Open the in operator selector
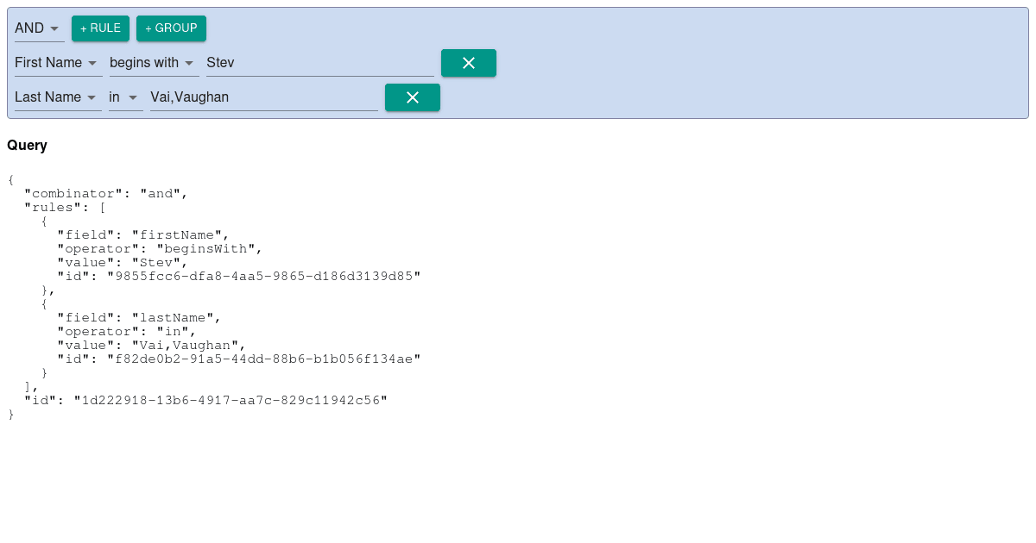Image resolution: width=1036 pixels, height=543 pixels. pos(121,97)
